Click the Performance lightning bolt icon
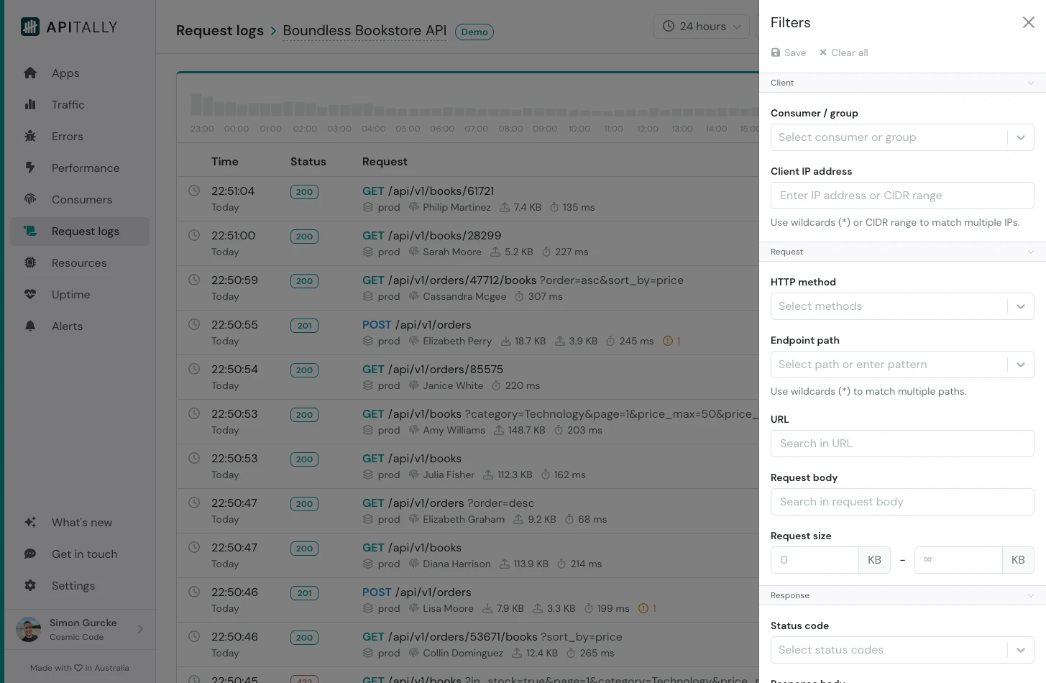Image resolution: width=1046 pixels, height=683 pixels. 30,168
